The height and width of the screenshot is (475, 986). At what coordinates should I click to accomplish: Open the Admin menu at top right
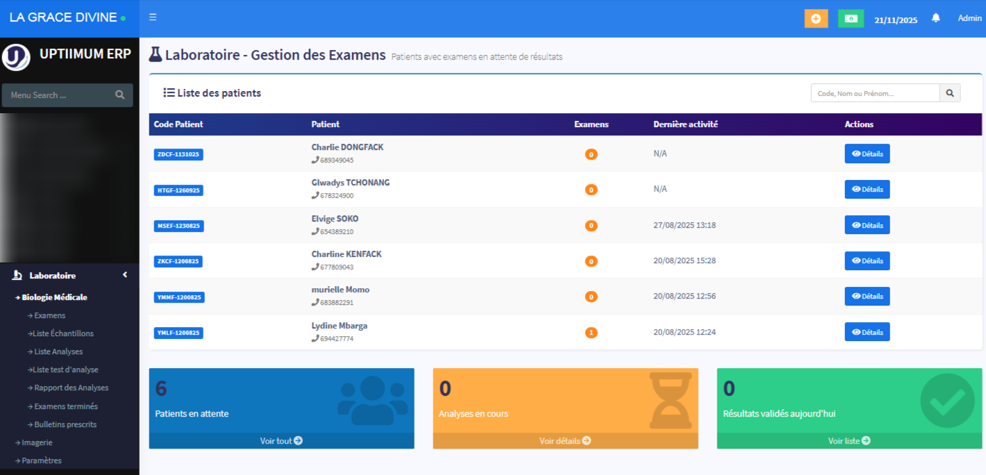pos(969,17)
